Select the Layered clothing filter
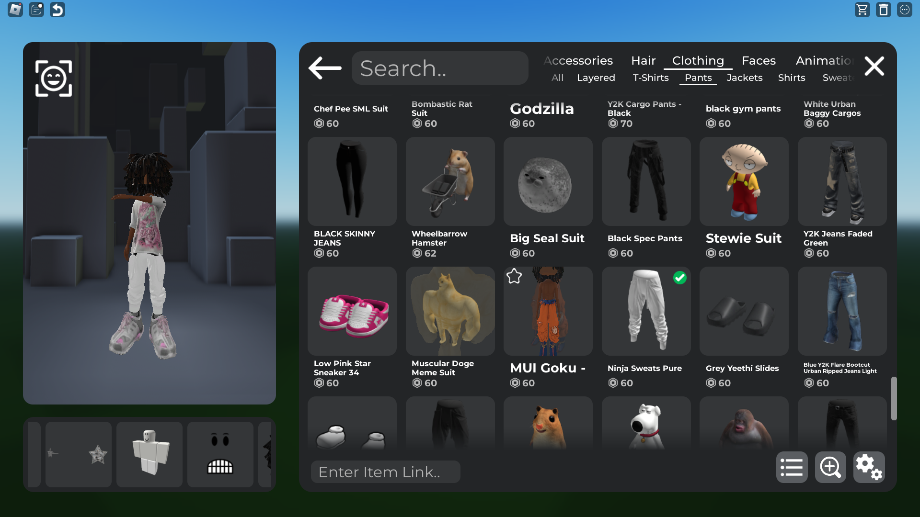This screenshot has height=517, width=920. pos(596,78)
